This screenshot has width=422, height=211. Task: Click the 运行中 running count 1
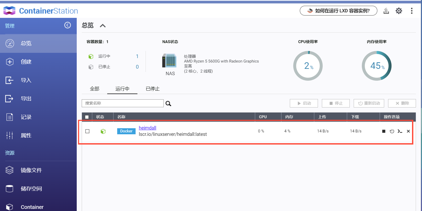pos(137,56)
